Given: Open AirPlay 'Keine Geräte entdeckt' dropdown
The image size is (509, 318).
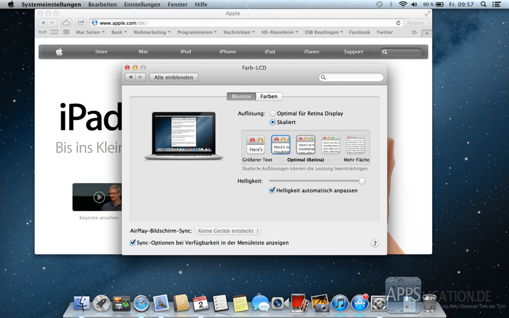Looking at the screenshot, I should click(x=228, y=231).
